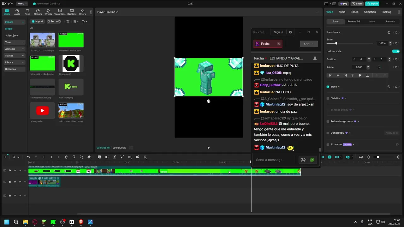Select the Mask sub-tab

point(372,21)
